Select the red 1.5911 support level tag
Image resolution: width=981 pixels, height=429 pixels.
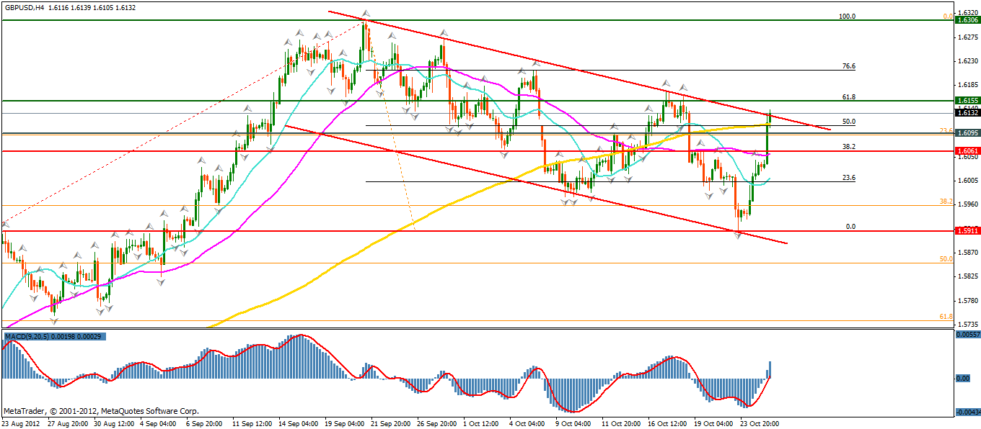coord(967,231)
